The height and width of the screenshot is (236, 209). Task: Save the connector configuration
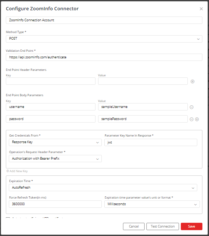tap(191, 226)
